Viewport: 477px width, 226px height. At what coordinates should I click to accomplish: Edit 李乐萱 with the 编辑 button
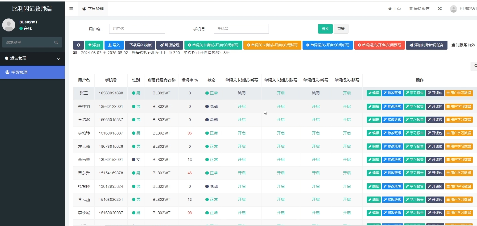374,160
